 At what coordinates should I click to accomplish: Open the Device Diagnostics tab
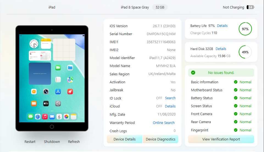pyautogui.click(x=160, y=139)
